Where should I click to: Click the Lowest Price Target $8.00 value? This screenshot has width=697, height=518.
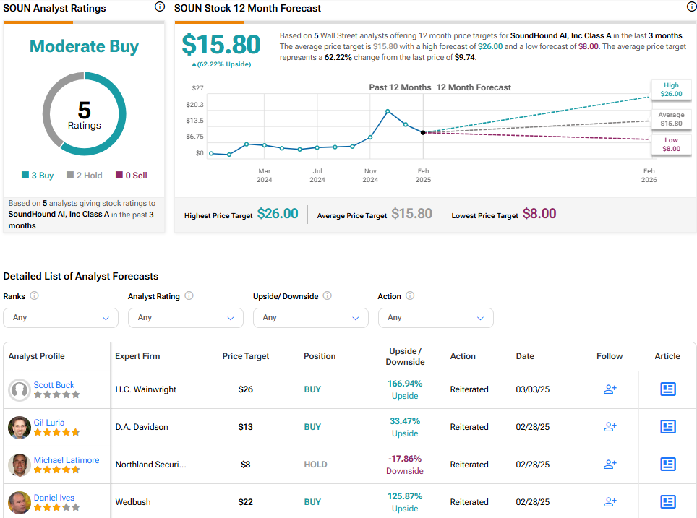click(539, 214)
